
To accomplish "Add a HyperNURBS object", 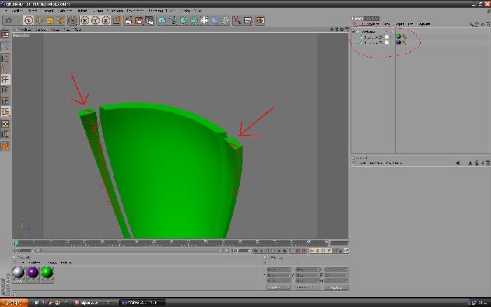I will [183, 20].
